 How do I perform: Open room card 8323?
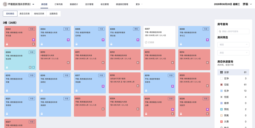pyautogui.click(x=90, y=106)
